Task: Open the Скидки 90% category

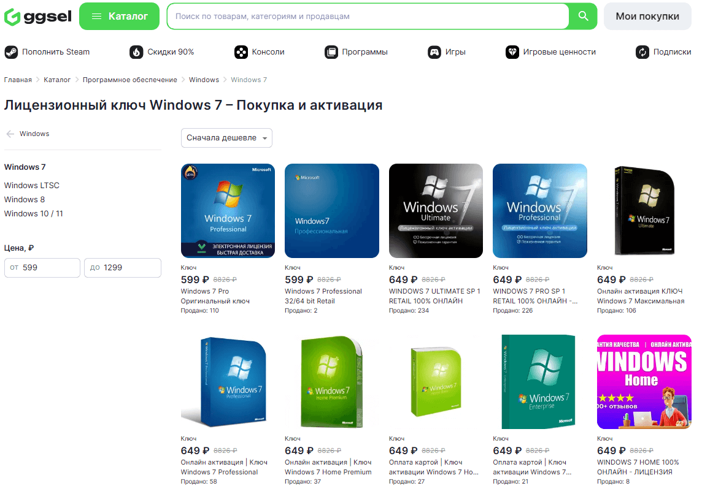Action: pos(171,52)
